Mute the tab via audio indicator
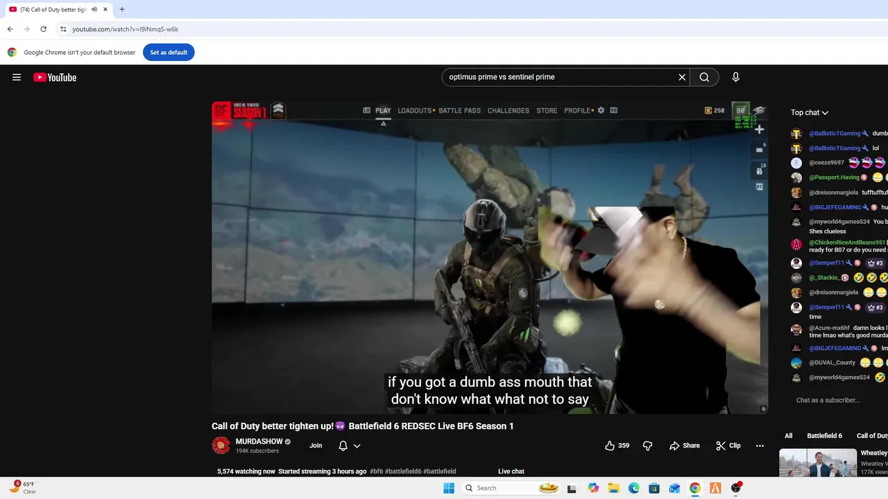888x499 pixels. pyautogui.click(x=94, y=10)
